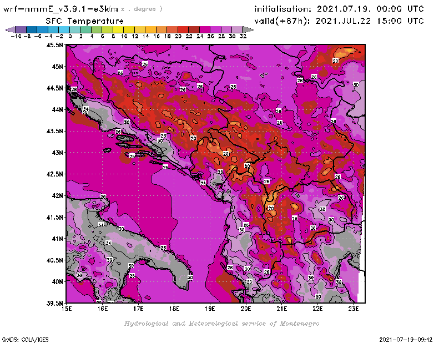Screen dimensions: 444x343
Task: Click the '45.5N' latitude label
Action: (54, 45)
